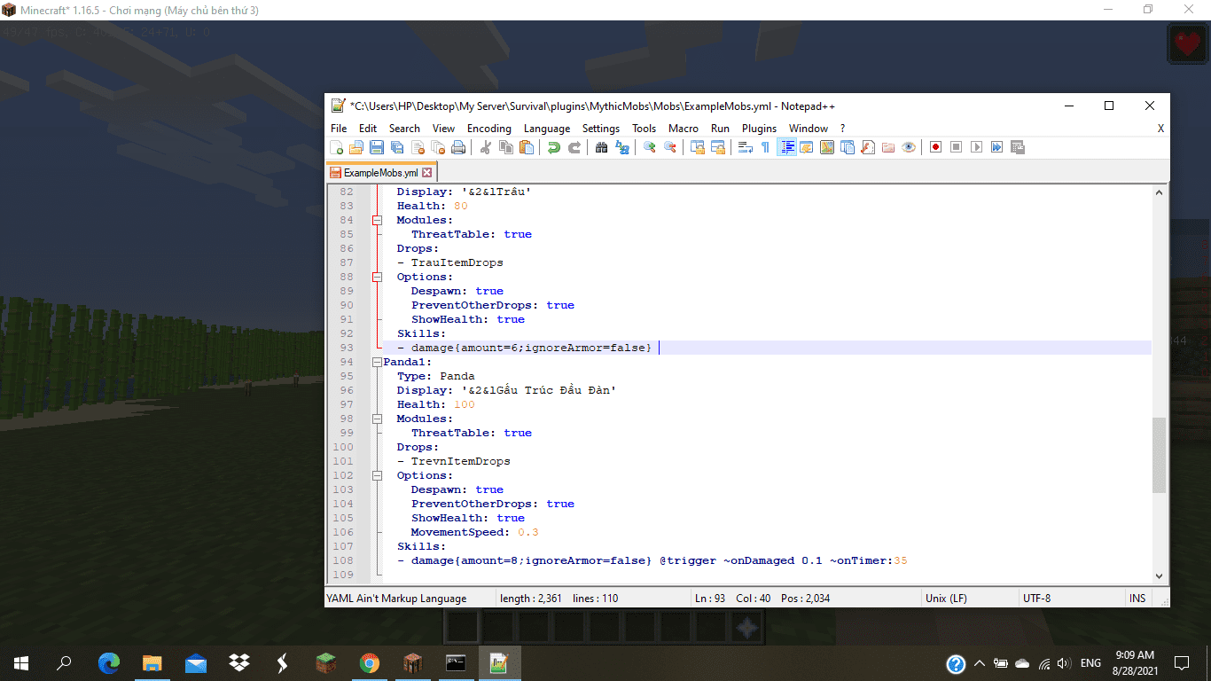This screenshot has width=1211, height=681.
Task: Close the ExampleMobs.yml tab
Action: click(426, 173)
